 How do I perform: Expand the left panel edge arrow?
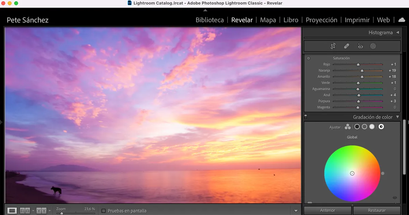pyautogui.click(x=1, y=122)
